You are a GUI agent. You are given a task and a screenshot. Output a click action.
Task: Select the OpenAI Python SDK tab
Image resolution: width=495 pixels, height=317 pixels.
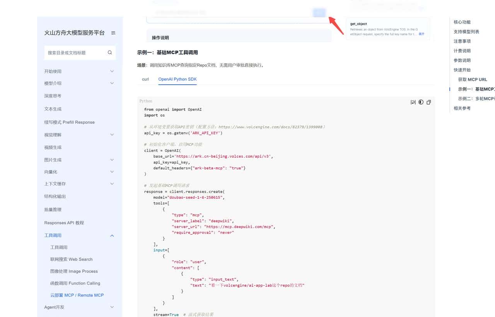pyautogui.click(x=177, y=79)
